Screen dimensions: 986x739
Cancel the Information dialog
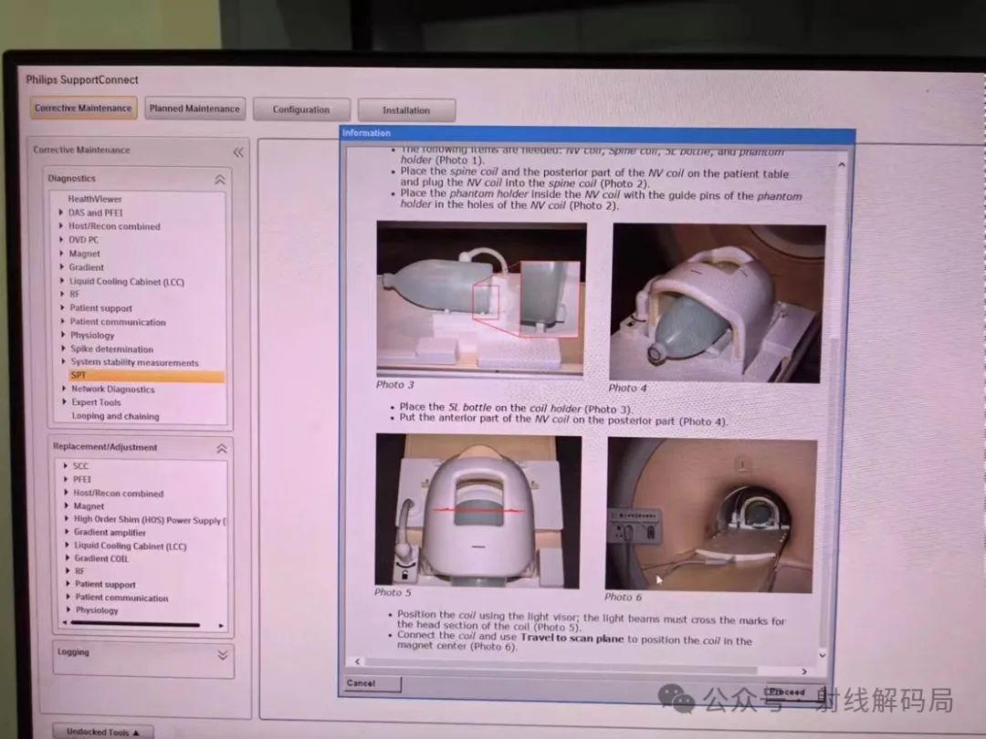coord(372,683)
